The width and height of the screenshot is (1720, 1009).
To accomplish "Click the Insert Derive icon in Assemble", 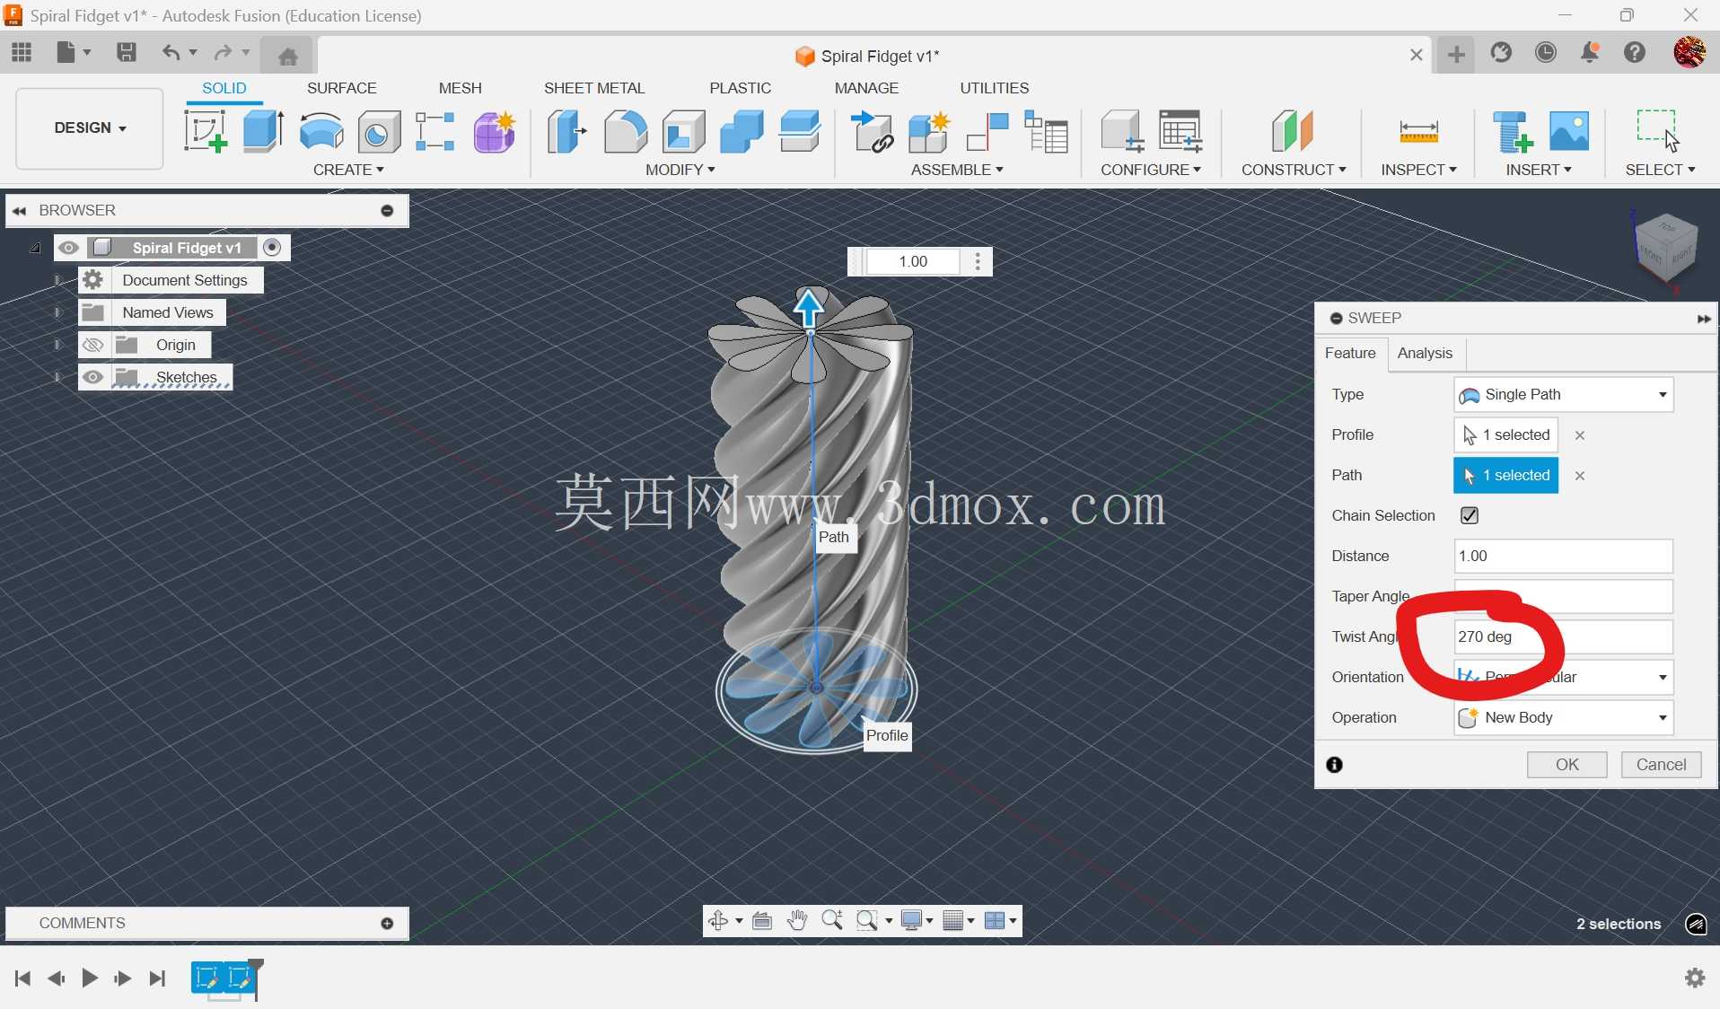I will tap(872, 131).
